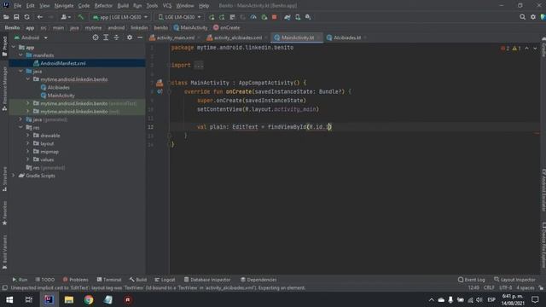
Task: Click the Sync Project with Gradle icon
Action: coord(287,17)
